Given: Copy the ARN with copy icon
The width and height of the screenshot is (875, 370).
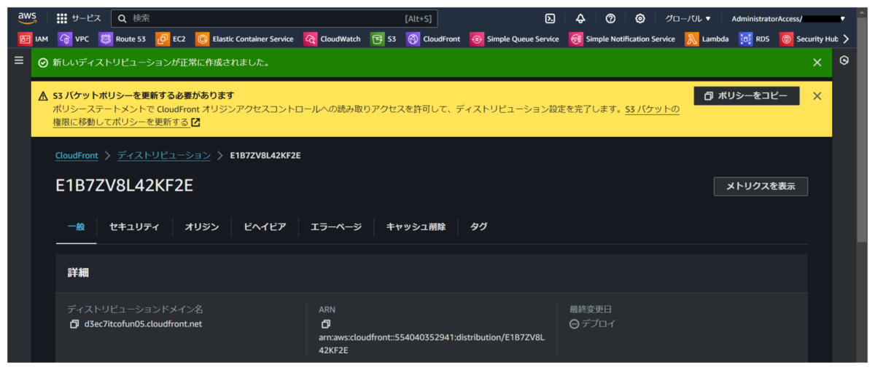Looking at the screenshot, I should click(x=326, y=324).
